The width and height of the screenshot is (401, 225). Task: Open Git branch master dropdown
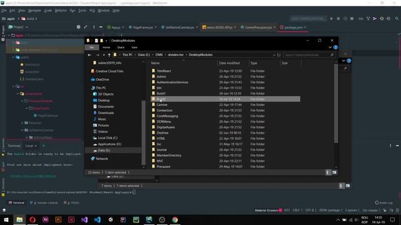click(372, 211)
